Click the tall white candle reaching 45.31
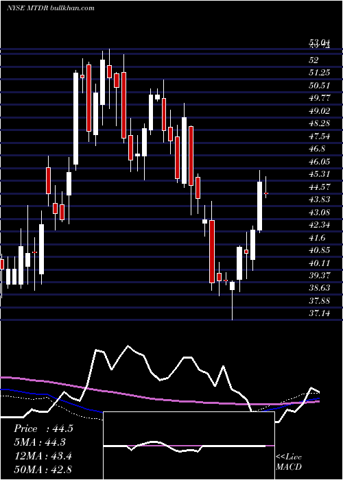This screenshot has width=343, height=480. 260,206
